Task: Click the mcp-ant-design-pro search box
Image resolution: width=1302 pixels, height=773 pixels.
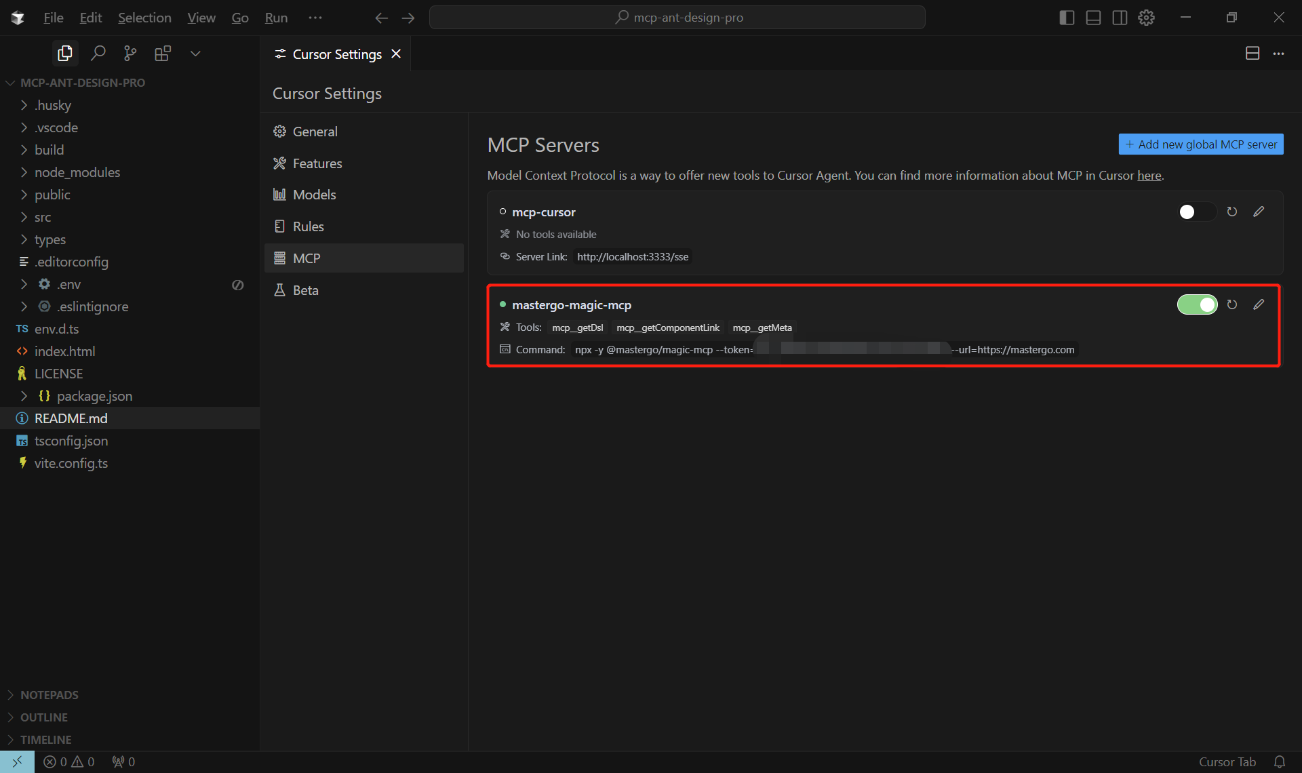Action: pos(677,18)
